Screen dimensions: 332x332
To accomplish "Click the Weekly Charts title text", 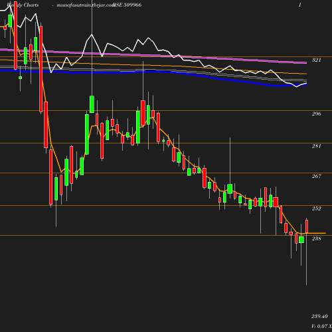I will (x=23, y=5).
